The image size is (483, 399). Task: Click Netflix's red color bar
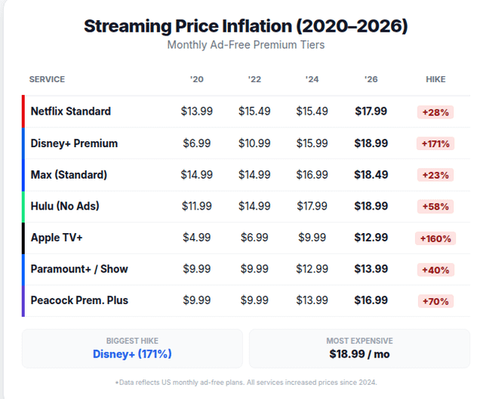coord(23,112)
